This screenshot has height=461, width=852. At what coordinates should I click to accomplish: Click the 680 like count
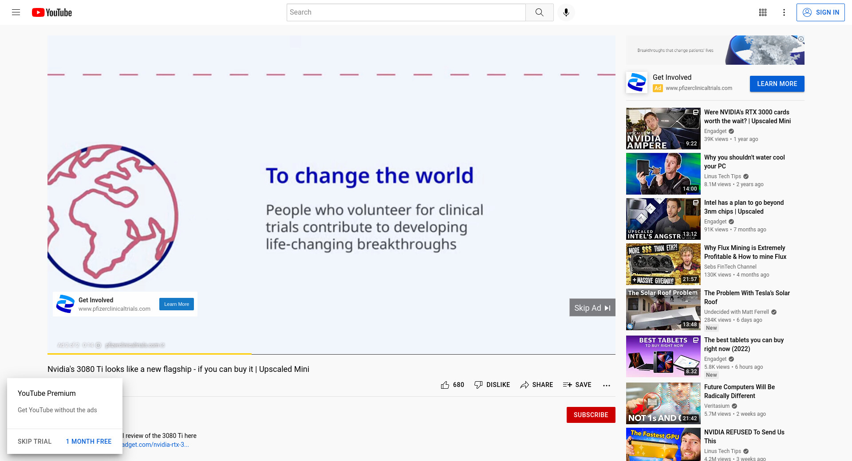pos(458,385)
